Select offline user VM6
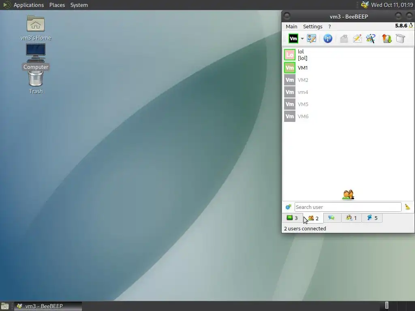415x311 pixels. tap(348, 116)
